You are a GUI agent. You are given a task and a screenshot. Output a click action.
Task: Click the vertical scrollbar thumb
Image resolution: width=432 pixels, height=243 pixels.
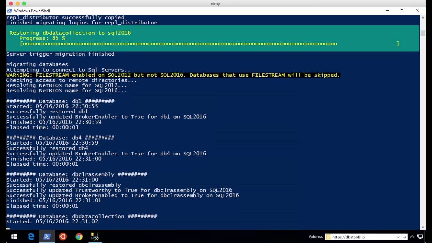[x=423, y=33]
